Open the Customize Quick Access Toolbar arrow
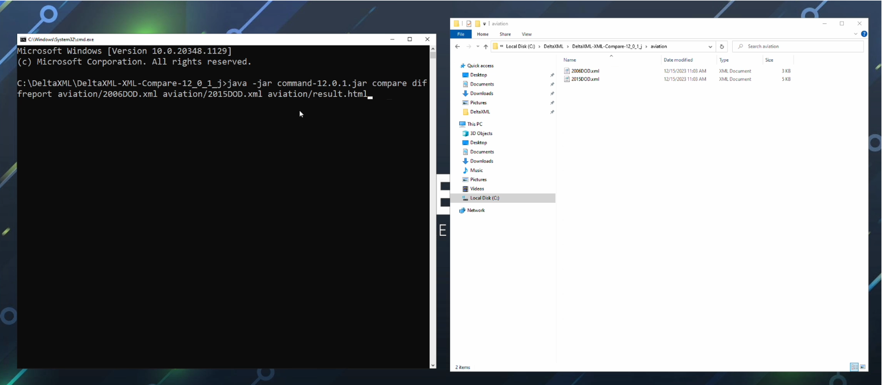Image resolution: width=882 pixels, height=385 pixels. (x=484, y=24)
